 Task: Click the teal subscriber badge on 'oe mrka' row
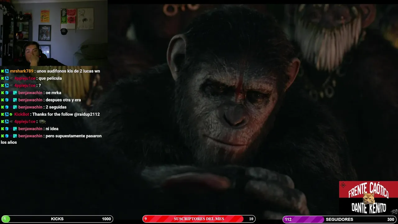coord(15,93)
